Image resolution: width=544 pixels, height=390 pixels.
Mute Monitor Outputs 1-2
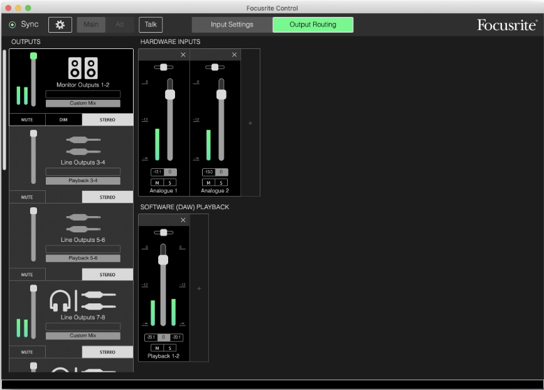(27, 119)
